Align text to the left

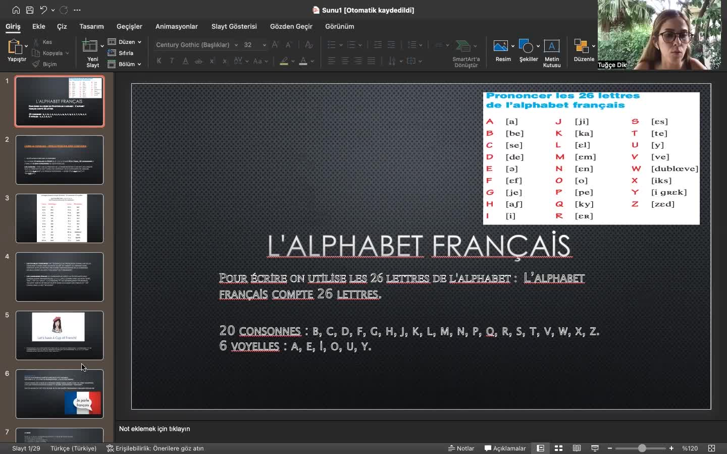pyautogui.click(x=332, y=61)
